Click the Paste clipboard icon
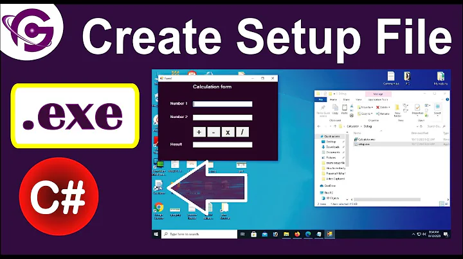463x259 pixels. (x=345, y=108)
